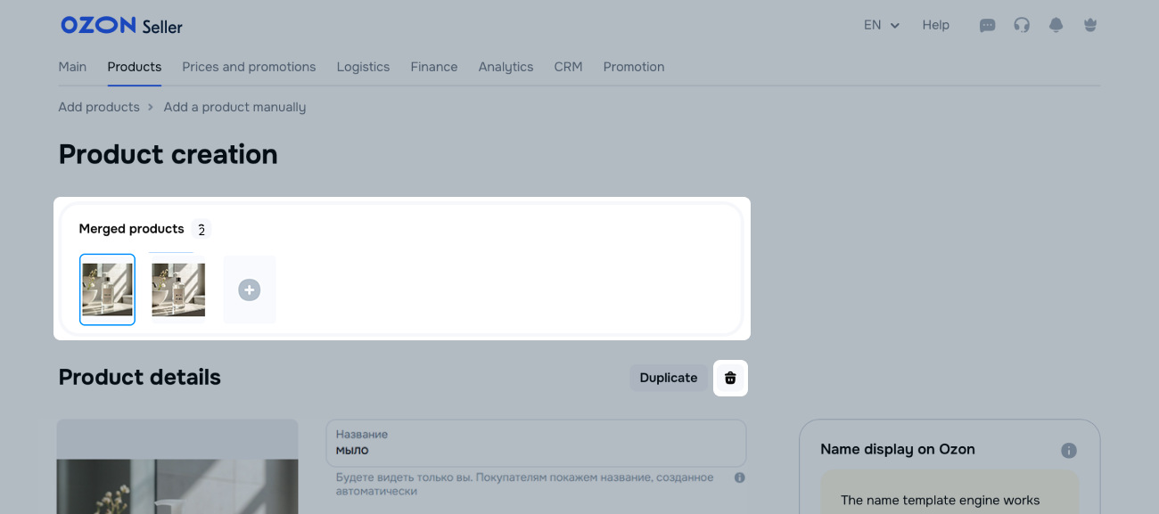This screenshot has height=514, width=1159.
Task: Click the trash icon to delete product
Action: [x=730, y=378]
